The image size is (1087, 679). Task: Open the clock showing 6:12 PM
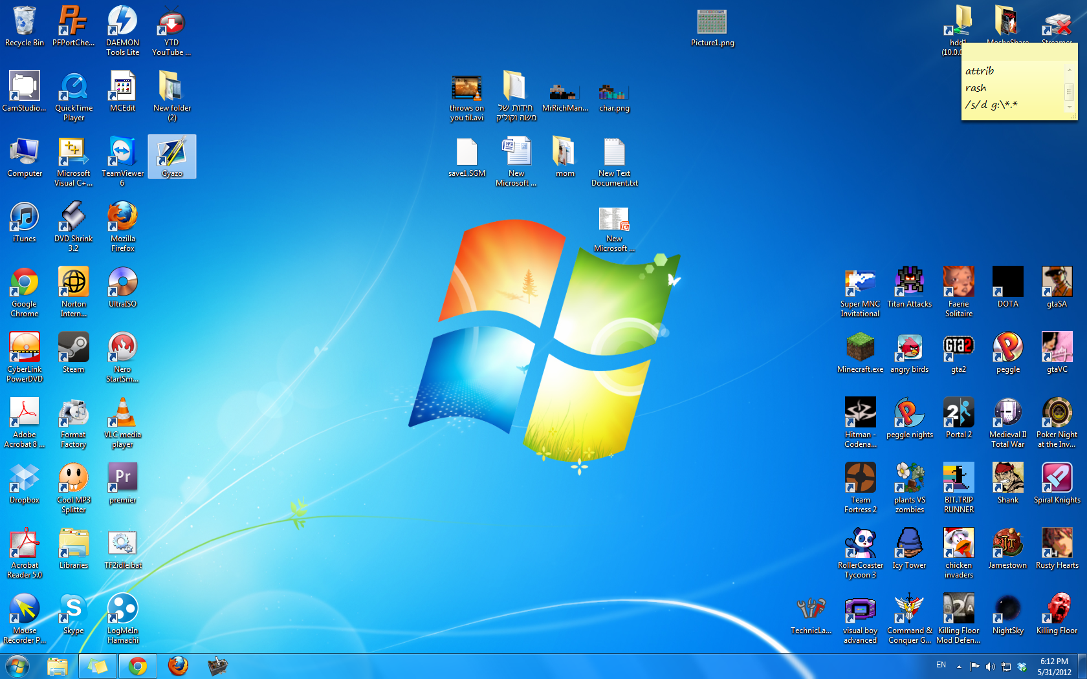(1055, 666)
